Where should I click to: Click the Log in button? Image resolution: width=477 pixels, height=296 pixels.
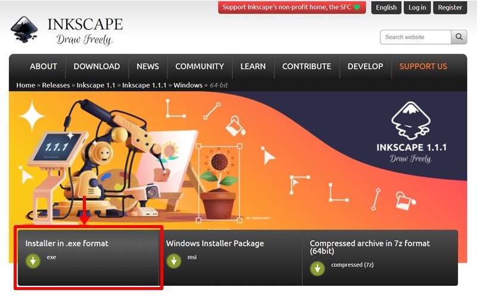(x=417, y=7)
